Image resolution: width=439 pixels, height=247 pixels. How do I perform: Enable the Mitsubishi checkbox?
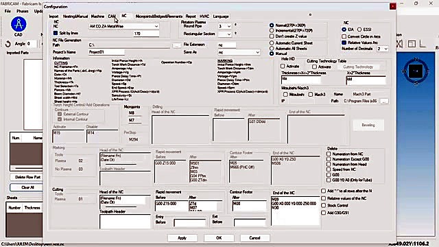pos(285,95)
